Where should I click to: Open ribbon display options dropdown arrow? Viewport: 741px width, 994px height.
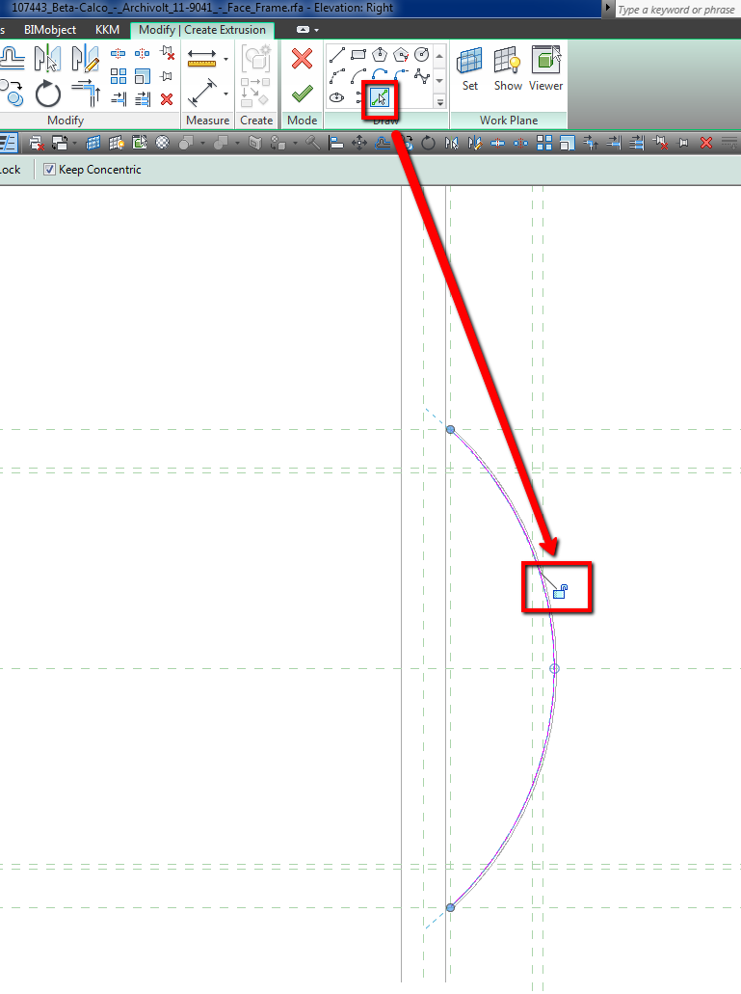(317, 30)
